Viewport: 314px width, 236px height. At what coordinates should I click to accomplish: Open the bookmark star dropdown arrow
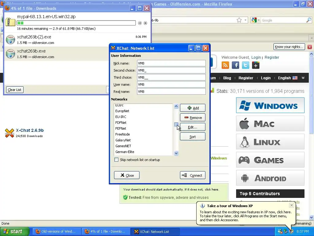coord(245,20)
